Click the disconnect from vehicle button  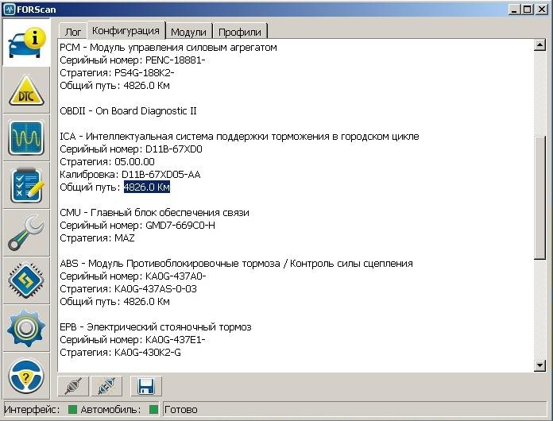click(x=106, y=386)
